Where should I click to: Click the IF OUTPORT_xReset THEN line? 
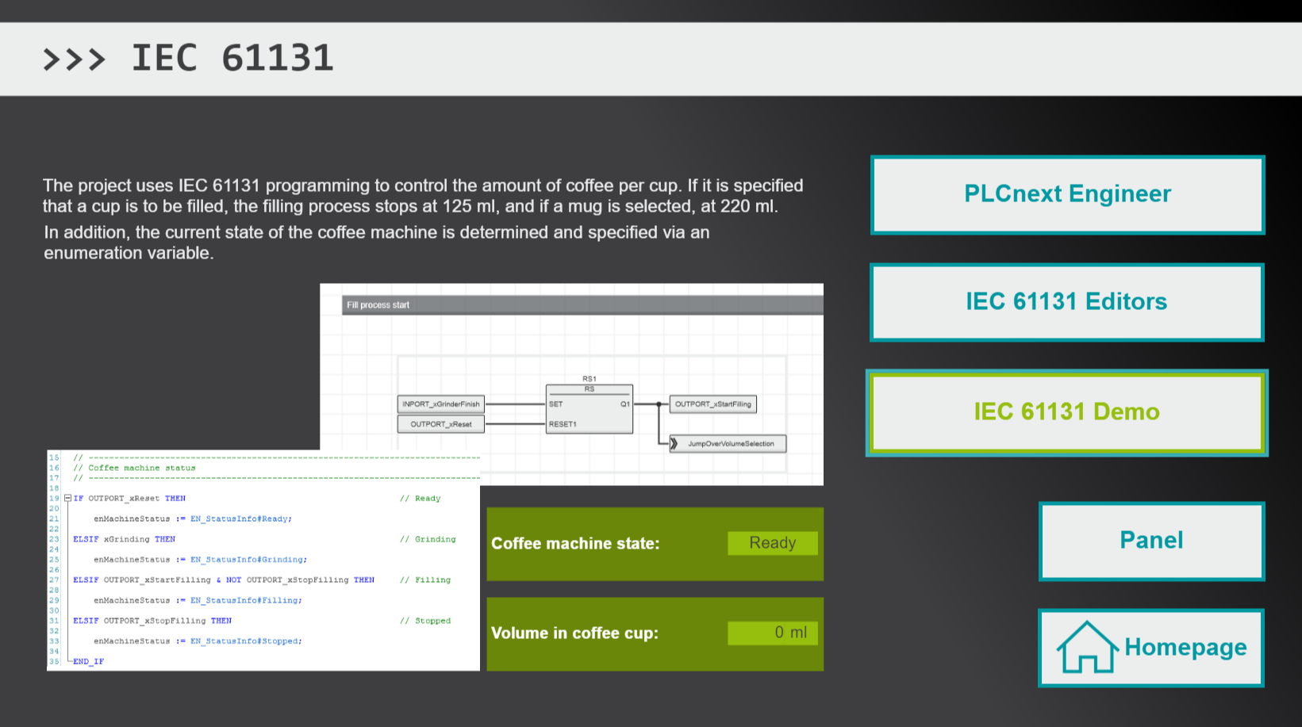[129, 499]
